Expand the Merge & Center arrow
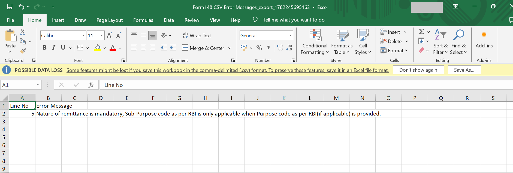513x173 pixels. (x=229, y=48)
